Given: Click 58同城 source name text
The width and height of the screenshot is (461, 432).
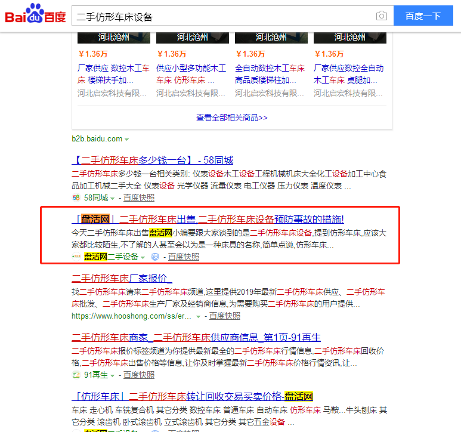Looking at the screenshot, I should click(96, 198).
